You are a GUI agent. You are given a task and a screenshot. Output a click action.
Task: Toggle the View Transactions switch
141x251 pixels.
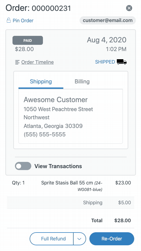tap(23, 166)
